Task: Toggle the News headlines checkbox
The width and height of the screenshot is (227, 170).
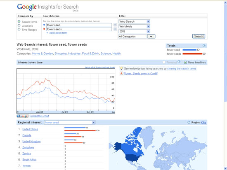Action: point(185,62)
